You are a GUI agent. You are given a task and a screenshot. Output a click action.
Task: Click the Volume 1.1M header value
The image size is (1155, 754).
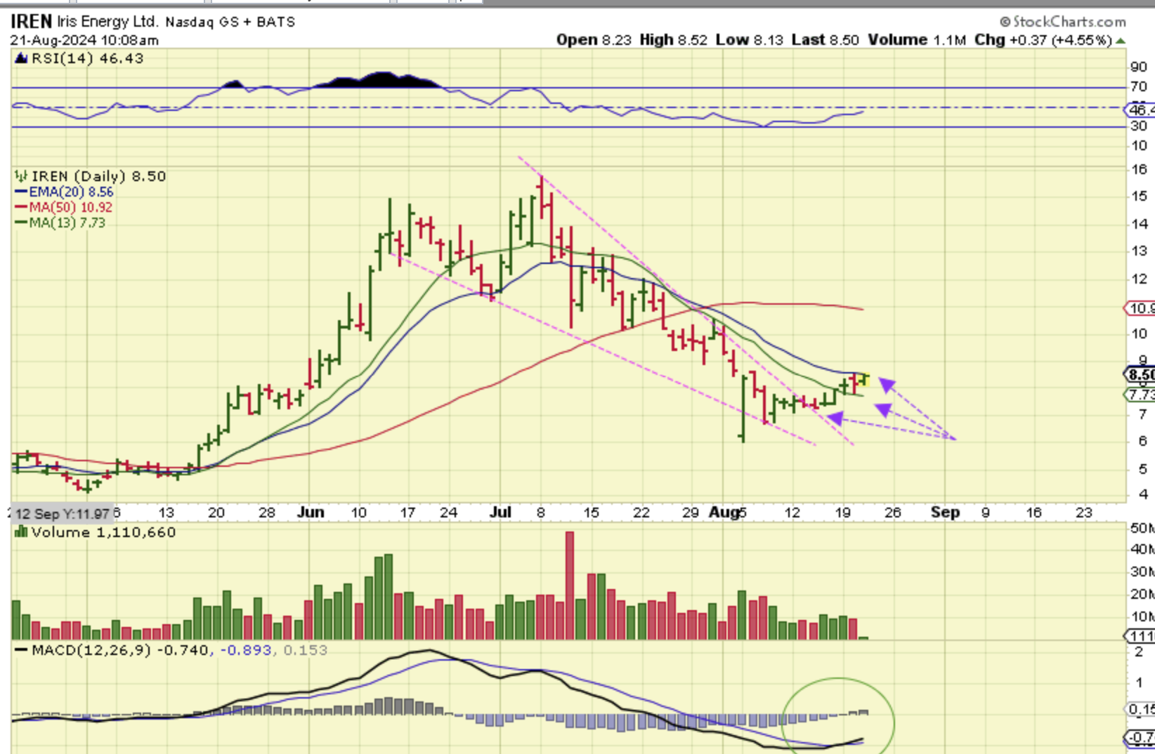click(x=918, y=40)
